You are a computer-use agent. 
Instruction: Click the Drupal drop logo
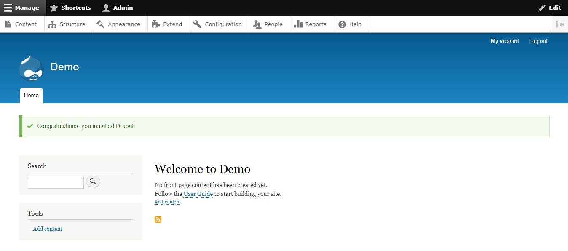pyautogui.click(x=31, y=68)
